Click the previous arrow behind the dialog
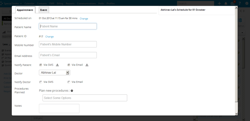This screenshot has height=121, width=250. point(241,11)
